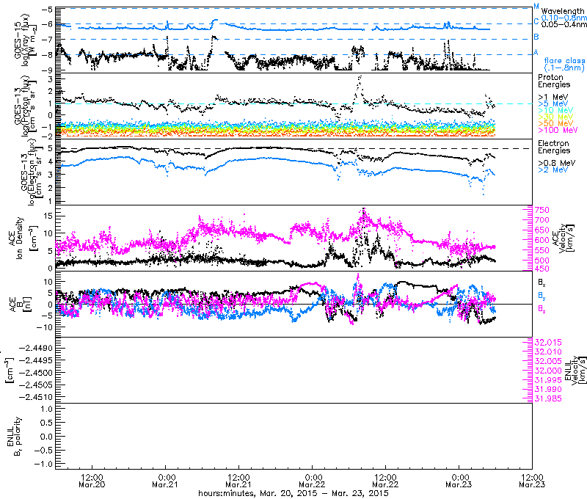587x499 pixels.
Task: Click the 'GOES-15 log(Xray flux)' axis title
Action: (26, 40)
